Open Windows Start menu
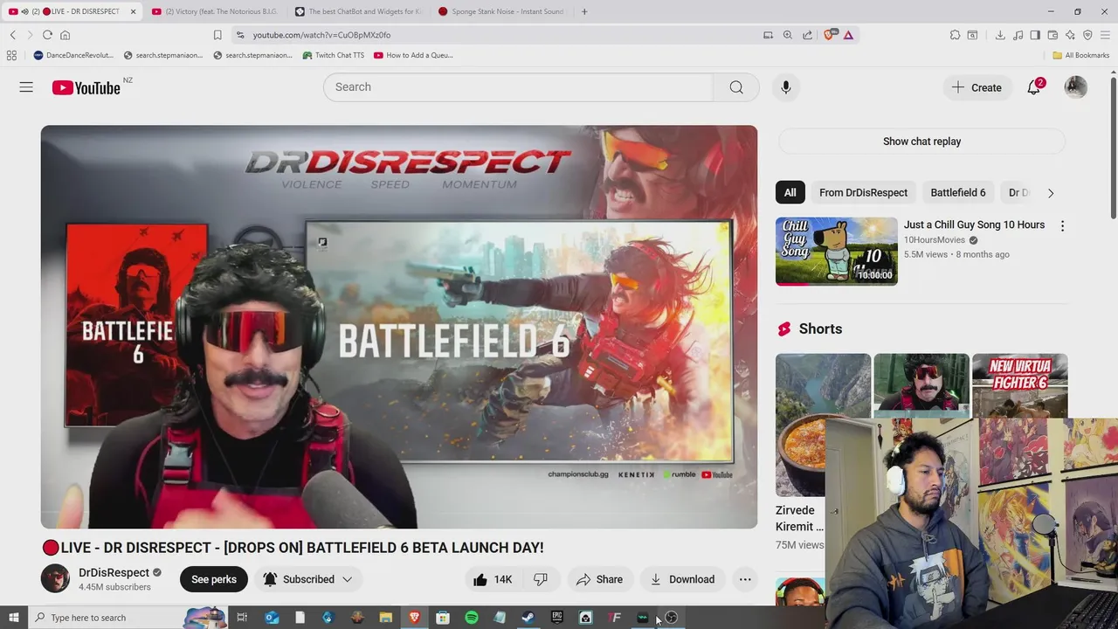The image size is (1118, 629). 13,618
